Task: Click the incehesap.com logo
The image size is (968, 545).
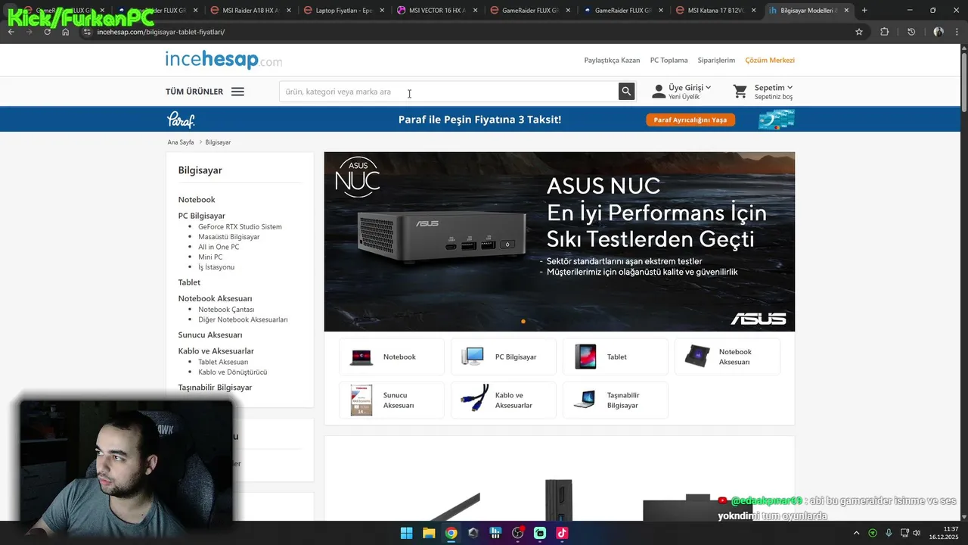Action: coord(224,61)
